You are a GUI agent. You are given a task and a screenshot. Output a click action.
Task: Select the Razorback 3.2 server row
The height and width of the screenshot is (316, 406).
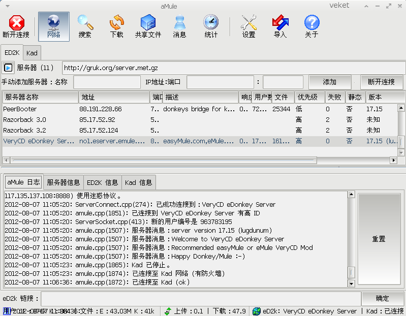(200, 130)
